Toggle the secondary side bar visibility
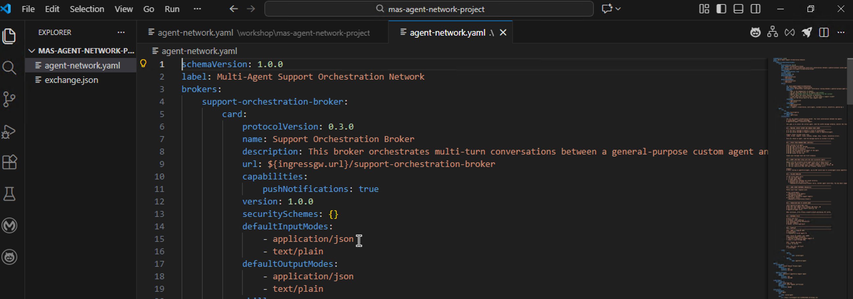 pyautogui.click(x=756, y=9)
